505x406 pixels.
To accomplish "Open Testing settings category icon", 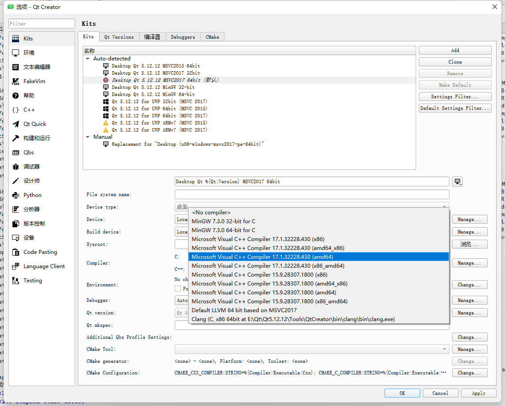I will 16,281.
